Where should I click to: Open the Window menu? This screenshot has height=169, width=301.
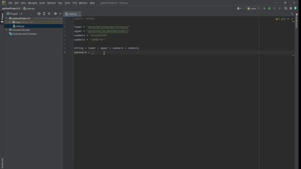tap(83, 3)
